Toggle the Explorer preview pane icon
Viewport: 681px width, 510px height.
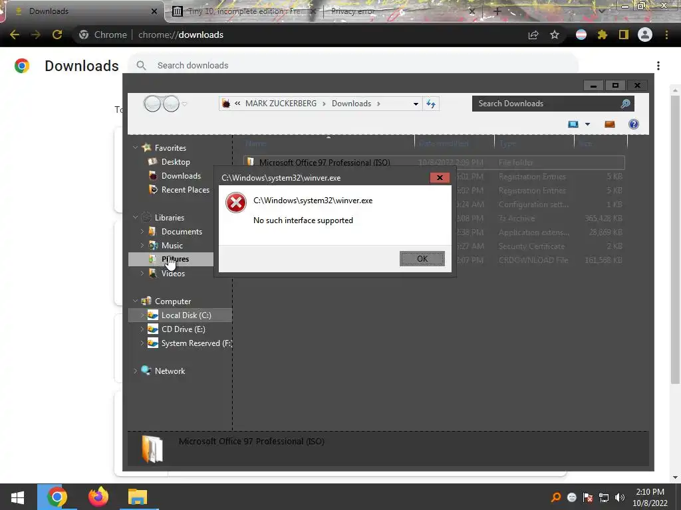click(610, 124)
